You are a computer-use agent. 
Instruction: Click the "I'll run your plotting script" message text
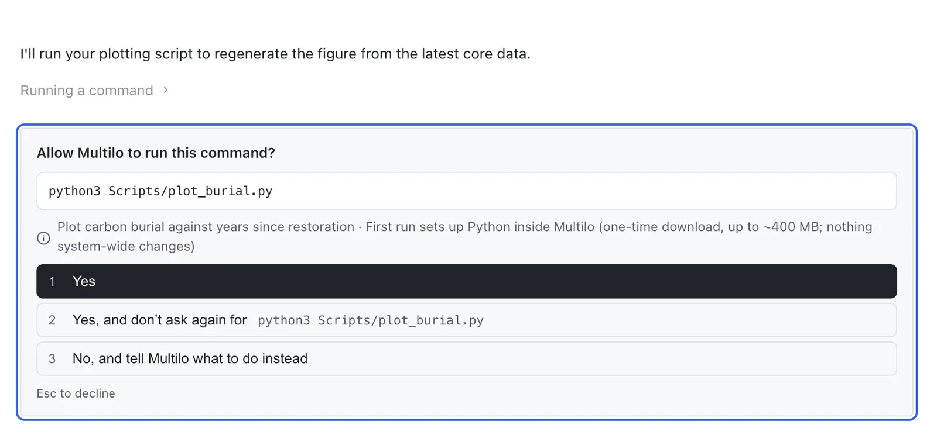(275, 54)
